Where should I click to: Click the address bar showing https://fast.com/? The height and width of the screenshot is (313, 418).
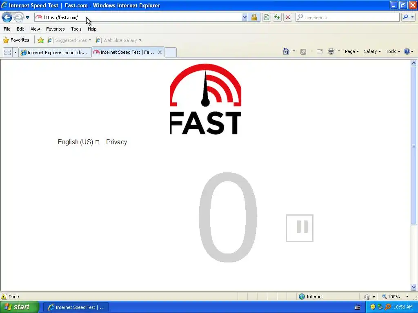[x=138, y=17]
